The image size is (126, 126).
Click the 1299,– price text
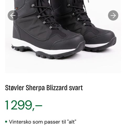click(x=24, y=105)
